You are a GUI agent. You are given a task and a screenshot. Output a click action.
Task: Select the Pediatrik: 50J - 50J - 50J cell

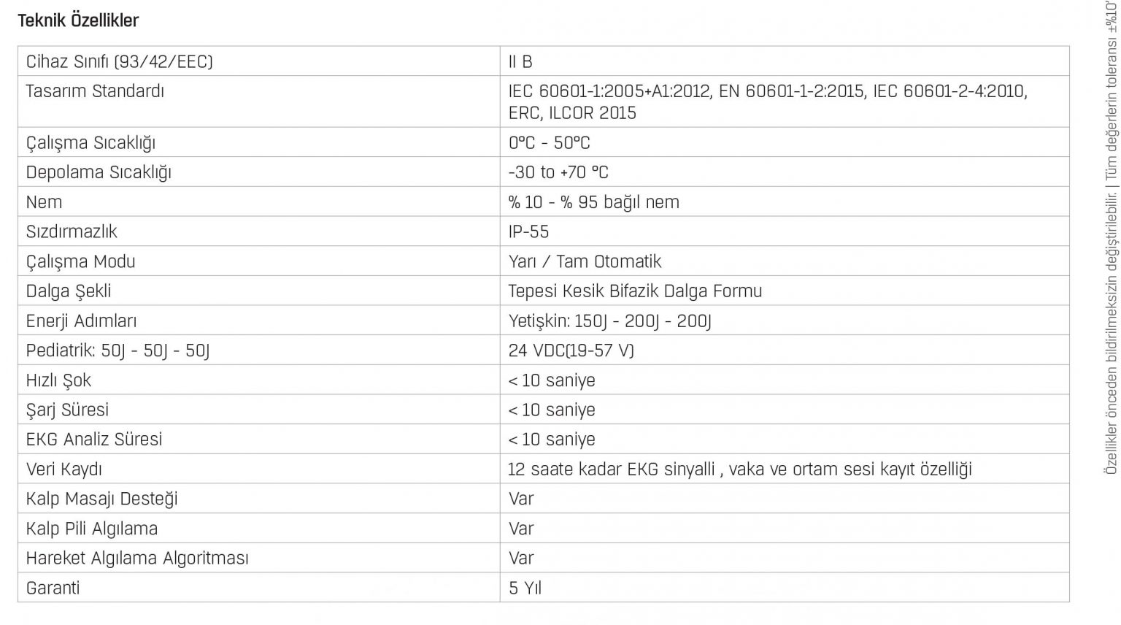click(259, 350)
